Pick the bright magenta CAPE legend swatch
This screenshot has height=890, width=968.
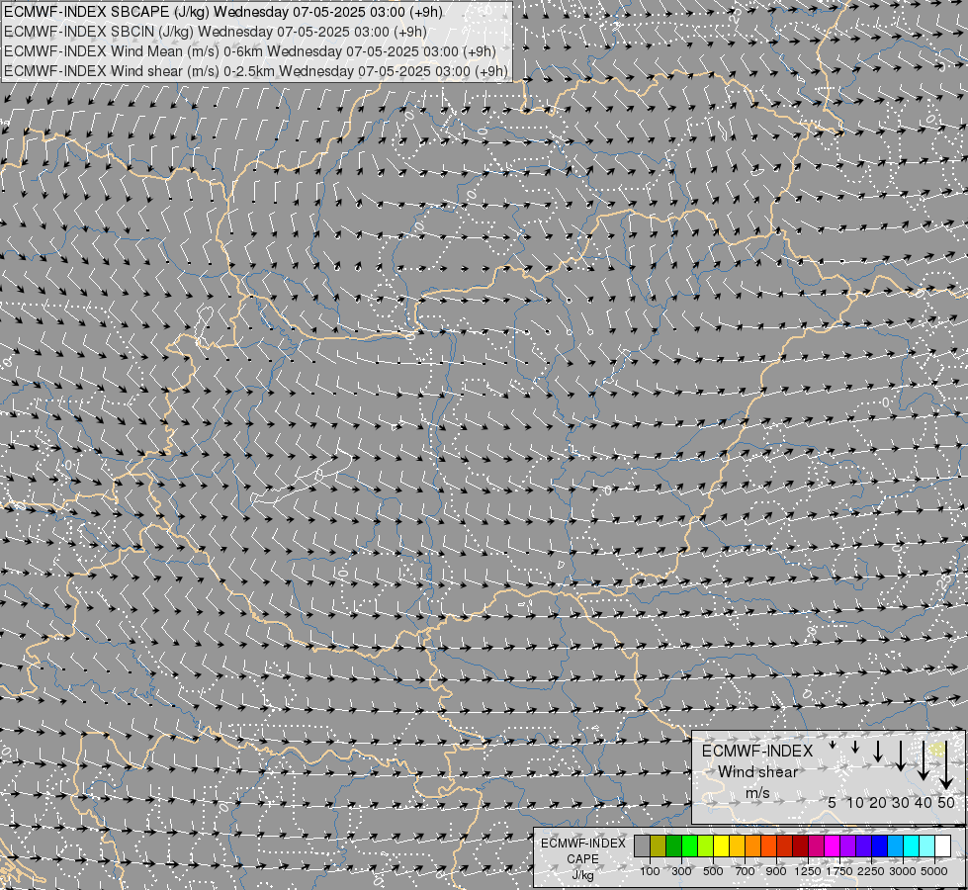[x=833, y=845]
